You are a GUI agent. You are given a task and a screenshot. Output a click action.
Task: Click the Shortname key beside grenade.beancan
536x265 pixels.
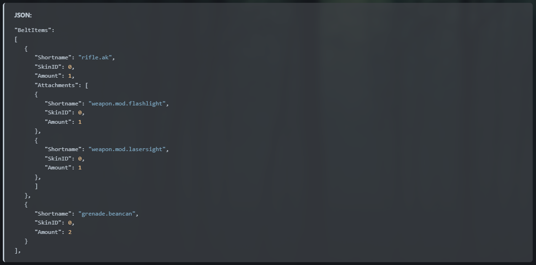(53, 214)
